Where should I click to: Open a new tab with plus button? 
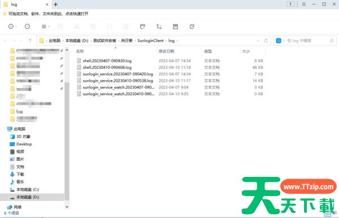pyautogui.click(x=55, y=5)
